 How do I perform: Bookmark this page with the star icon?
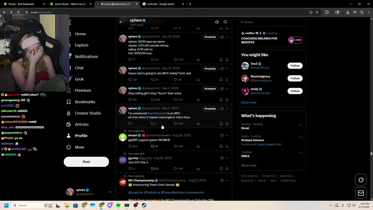(317, 12)
